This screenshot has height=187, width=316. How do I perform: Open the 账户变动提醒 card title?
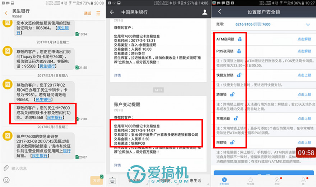tap(127, 104)
